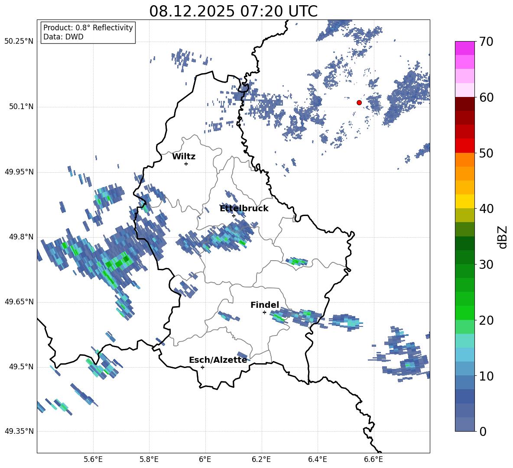Select the Wiltz city label

pos(184,157)
